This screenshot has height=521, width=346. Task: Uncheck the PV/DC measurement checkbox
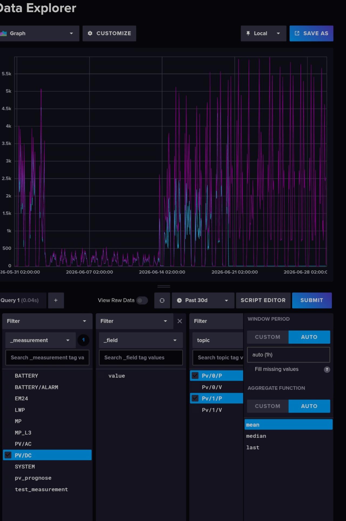click(x=8, y=455)
